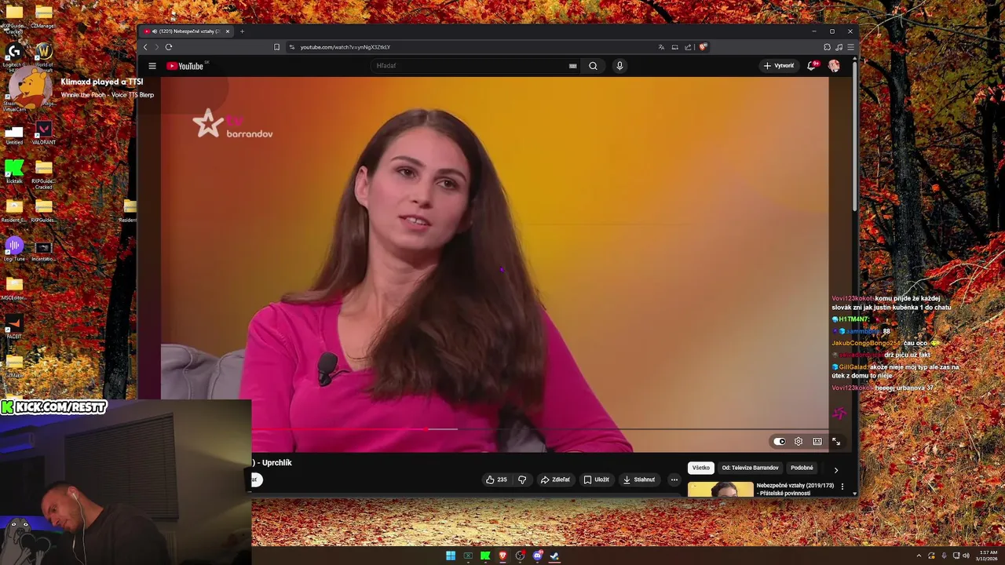Share the page from address bar
Screen dimensions: 1005x565
pos(688,47)
